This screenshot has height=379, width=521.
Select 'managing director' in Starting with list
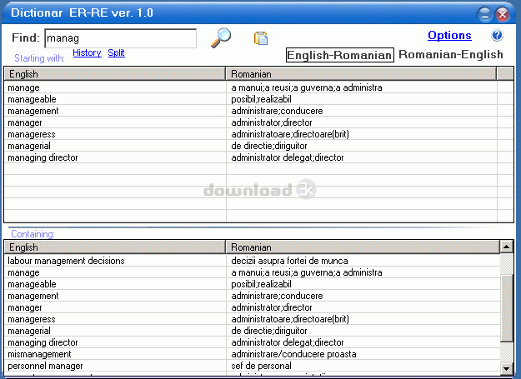pos(43,157)
